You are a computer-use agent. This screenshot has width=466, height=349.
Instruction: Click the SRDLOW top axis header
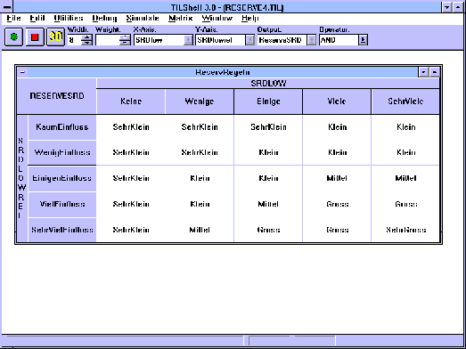pyautogui.click(x=268, y=83)
